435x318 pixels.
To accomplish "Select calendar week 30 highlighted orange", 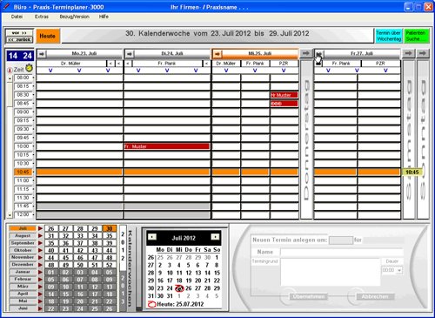I will tap(110, 228).
